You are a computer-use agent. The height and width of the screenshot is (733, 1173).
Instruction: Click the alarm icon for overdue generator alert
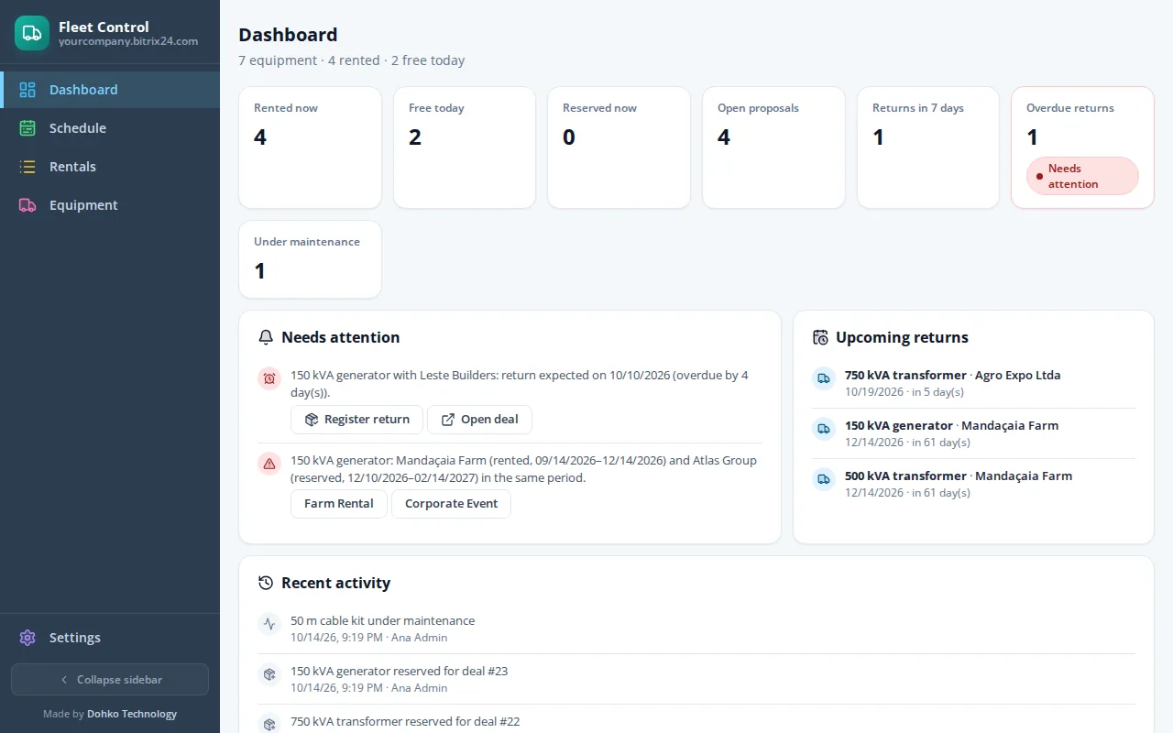(x=269, y=378)
